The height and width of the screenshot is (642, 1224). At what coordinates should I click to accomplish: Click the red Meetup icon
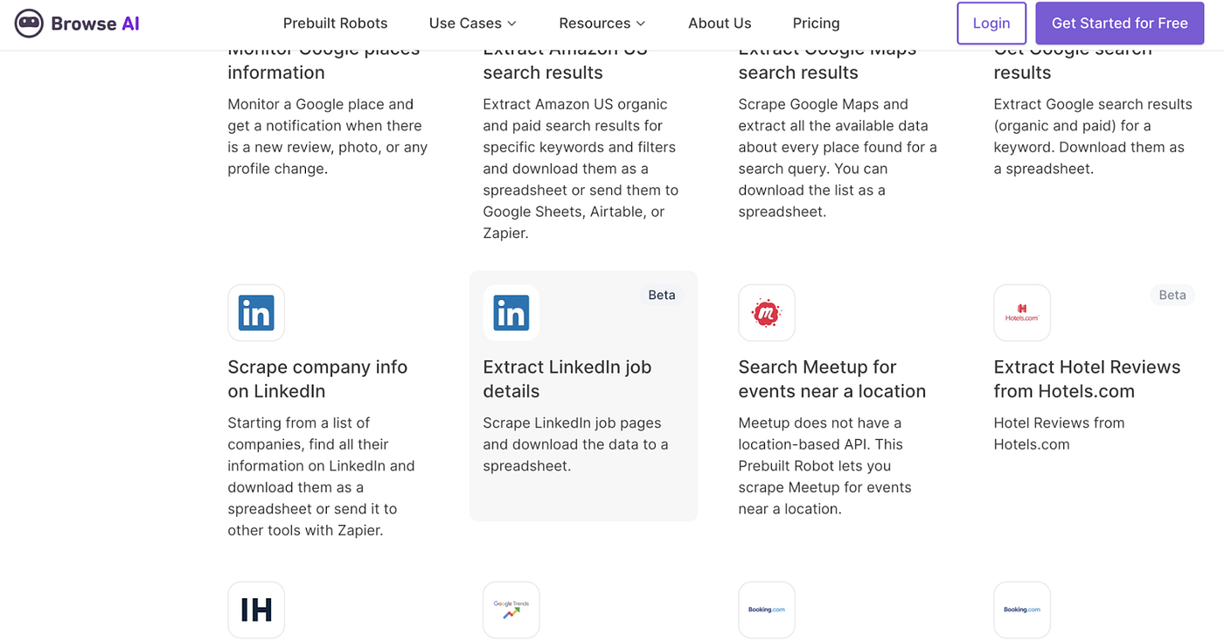point(767,312)
